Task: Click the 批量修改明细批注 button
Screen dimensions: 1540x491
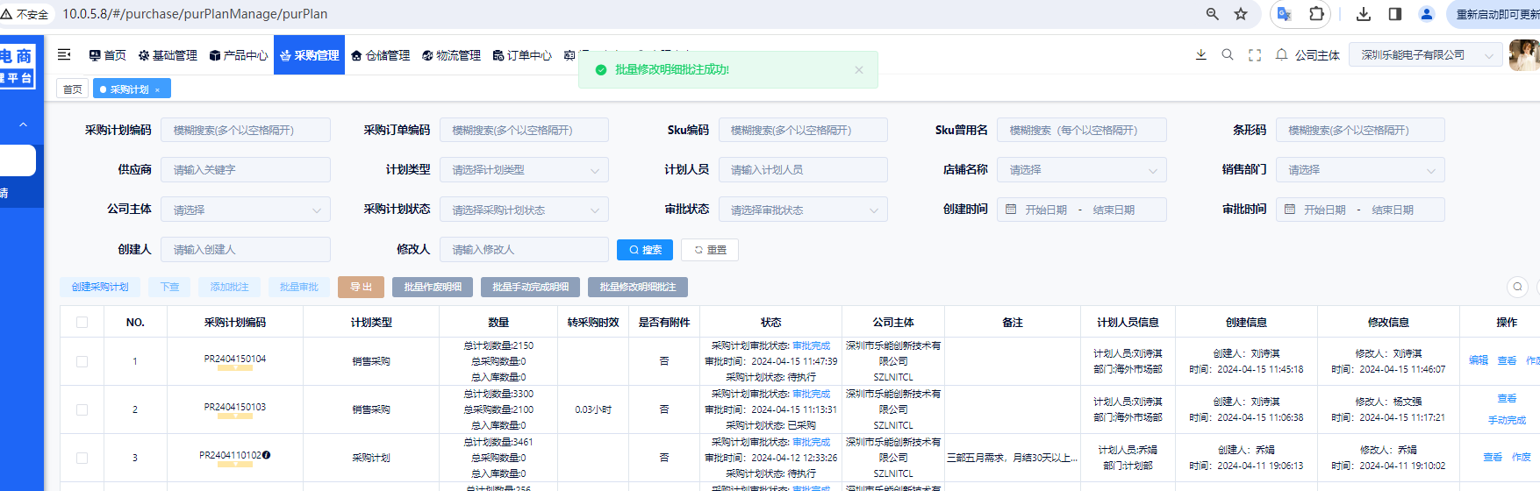Action: click(638, 287)
